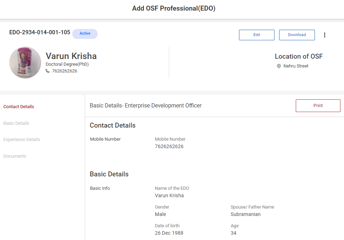
Task: Click the Active status badge
Action: tap(85, 34)
